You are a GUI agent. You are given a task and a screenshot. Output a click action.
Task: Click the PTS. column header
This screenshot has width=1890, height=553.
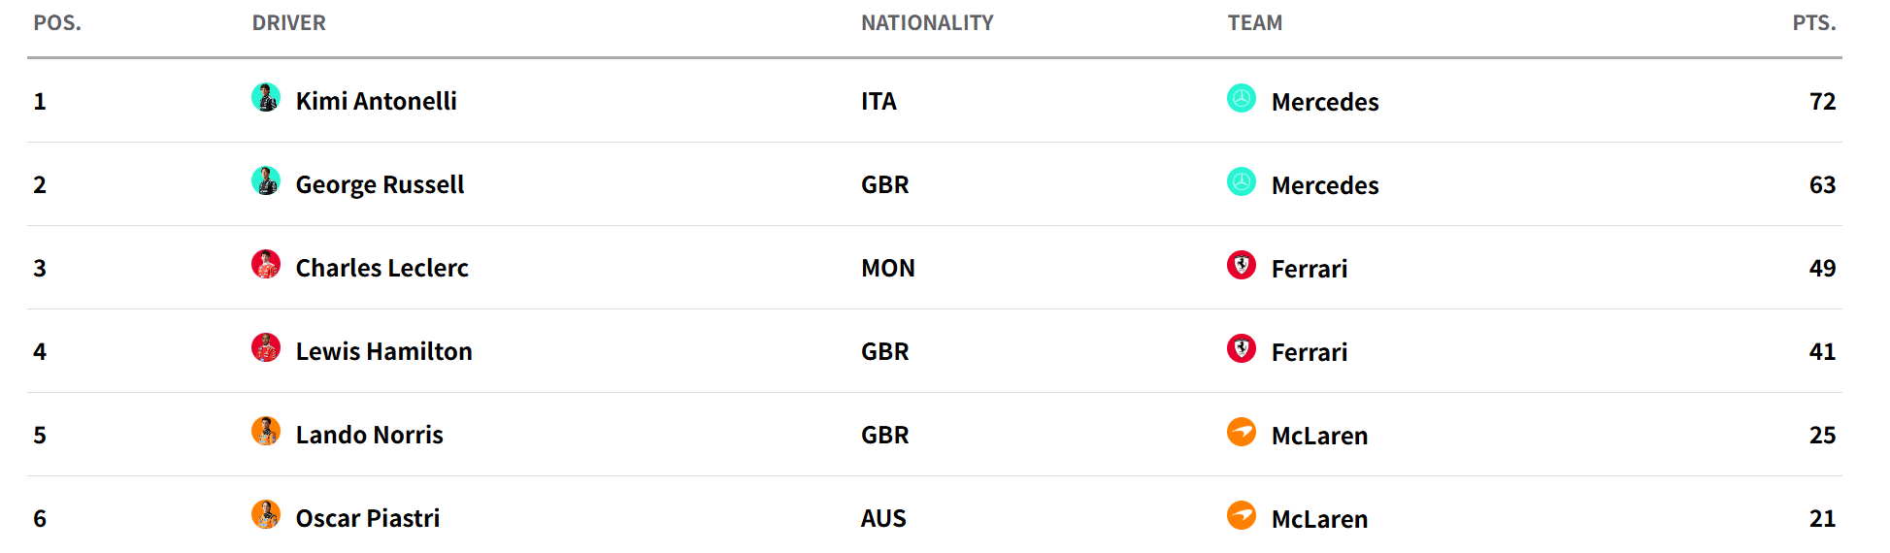[1813, 23]
